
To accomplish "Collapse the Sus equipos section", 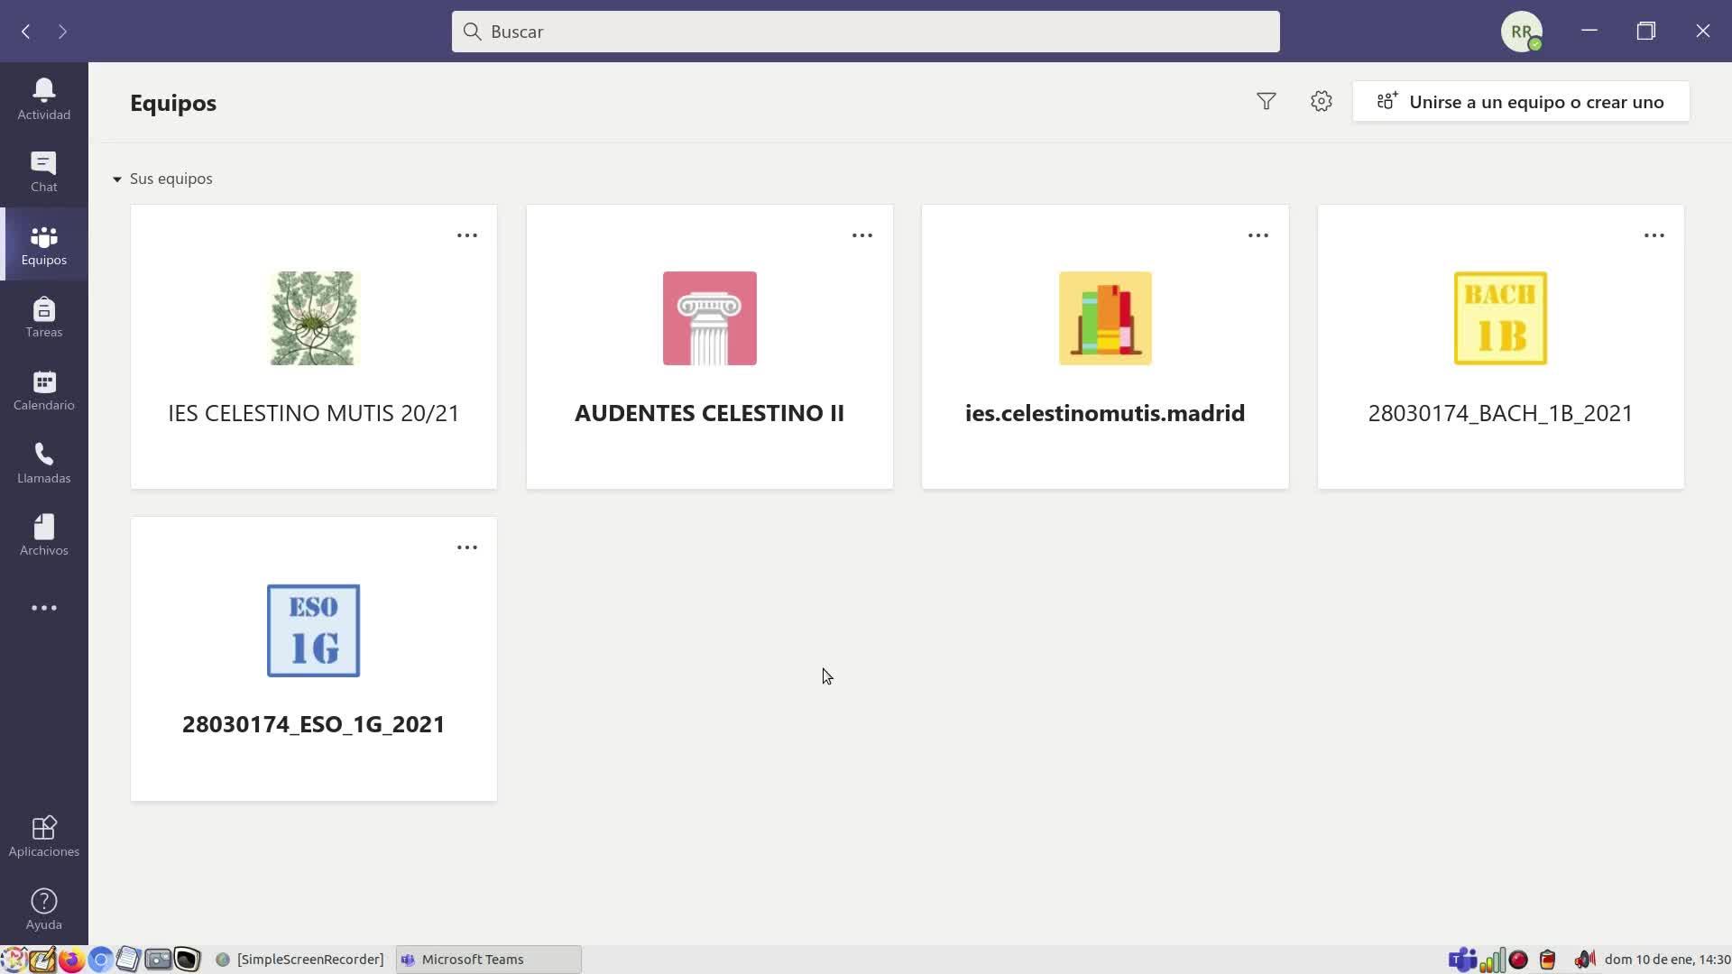I will [x=117, y=179].
